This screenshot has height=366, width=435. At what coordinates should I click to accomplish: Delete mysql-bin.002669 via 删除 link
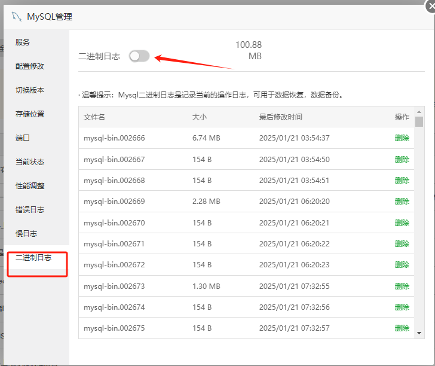[x=402, y=202]
